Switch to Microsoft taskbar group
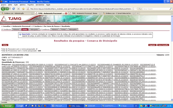 (59, 106)
